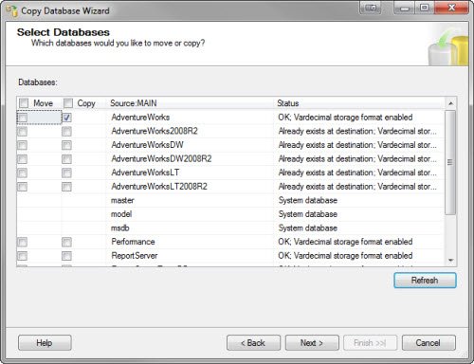Image resolution: width=474 pixels, height=364 pixels.
Task: Click 'System database' status for master
Action: 308,200
